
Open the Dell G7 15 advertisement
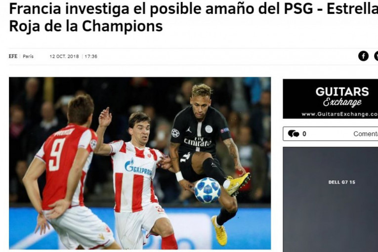pyautogui.click(x=331, y=200)
